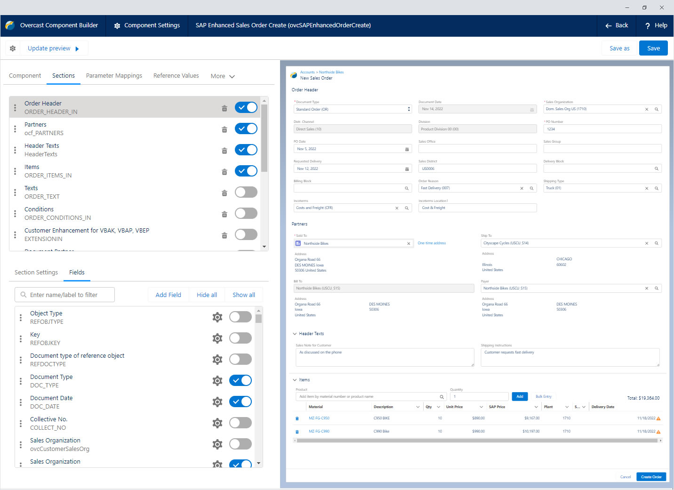Delete item MZ-FG-C950 with trash icon
Image resolution: width=674 pixels, height=490 pixels.
(x=297, y=418)
